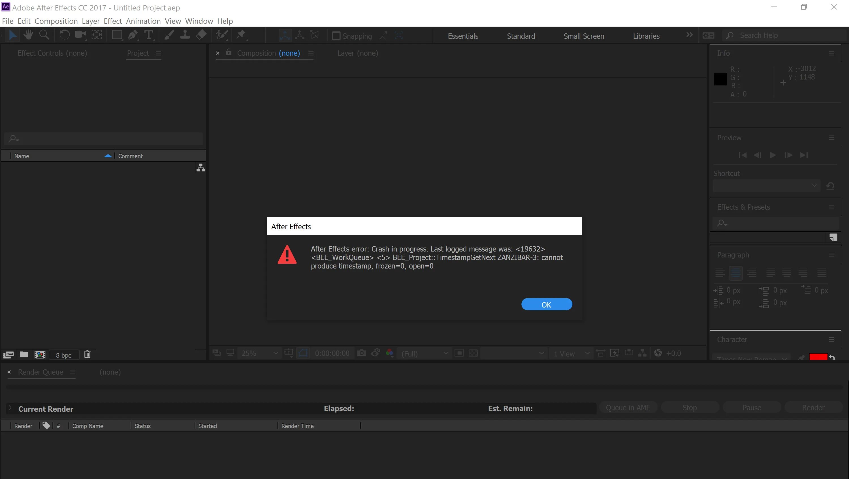The image size is (849, 479).
Task: Center paragraph text alignment
Action: pos(736,272)
